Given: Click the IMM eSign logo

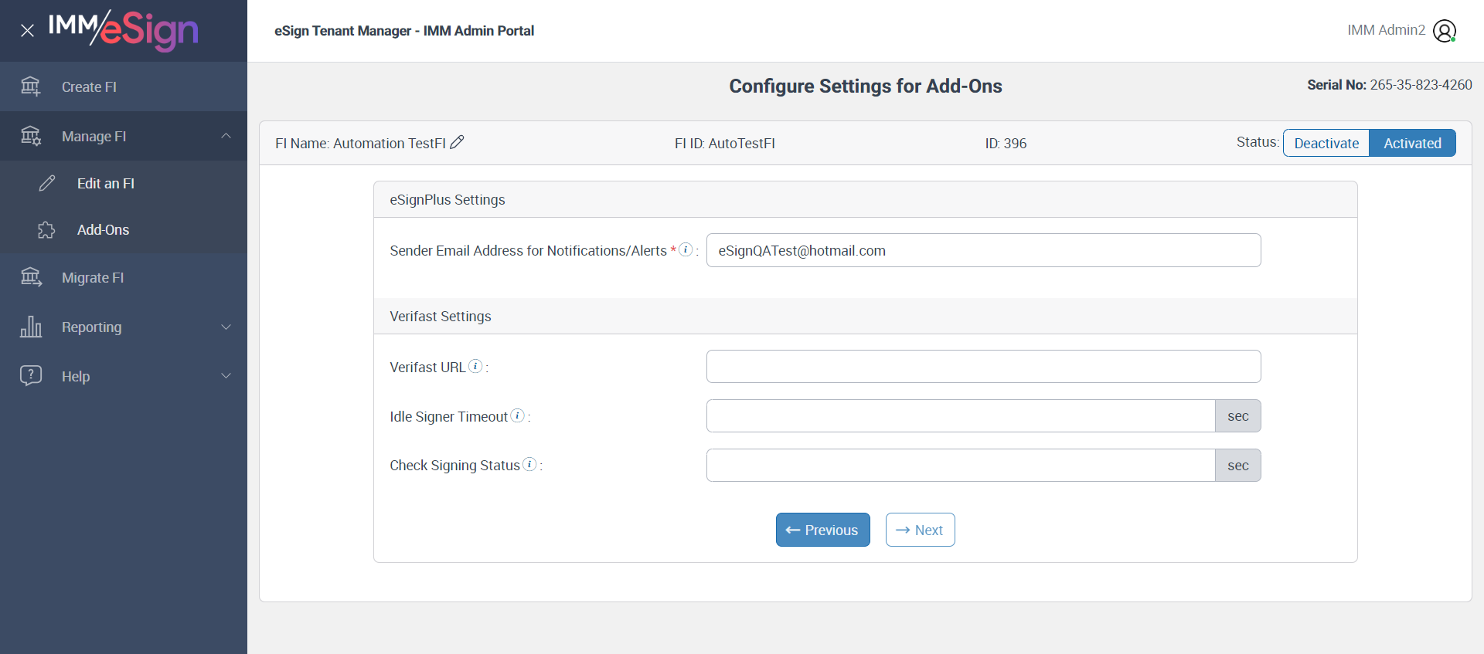Looking at the screenshot, I should pyautogui.click(x=124, y=30).
